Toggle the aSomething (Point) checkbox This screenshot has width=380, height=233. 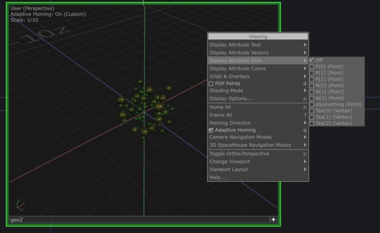click(x=312, y=104)
